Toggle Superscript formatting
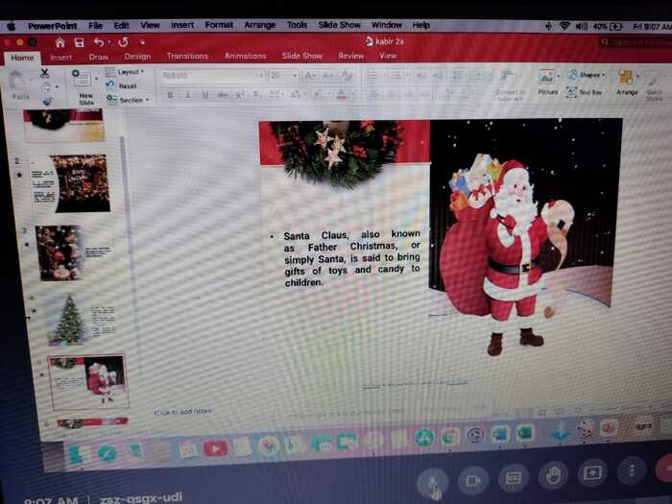The image size is (672, 504). point(240,95)
